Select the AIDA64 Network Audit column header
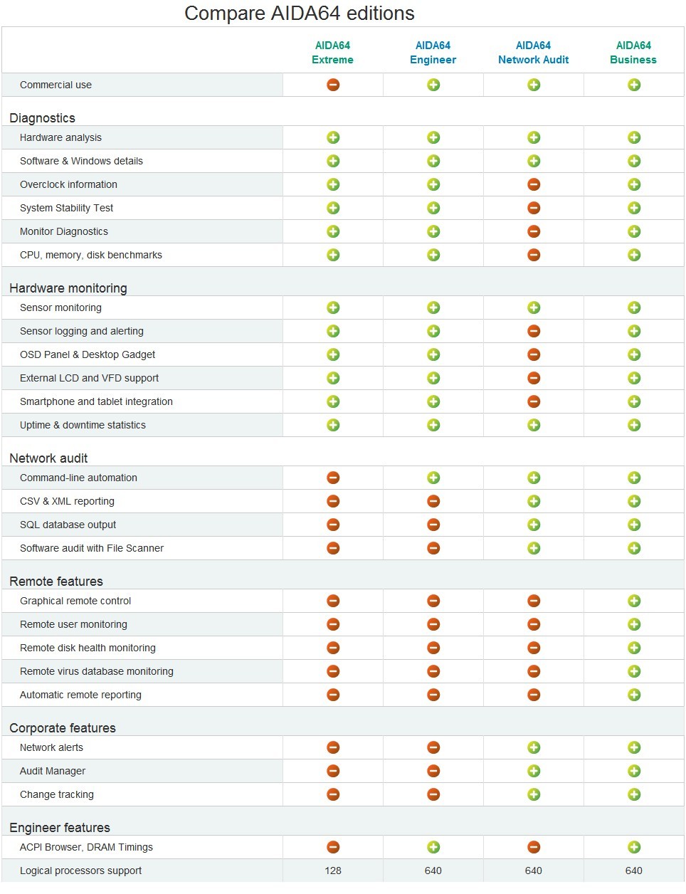 tap(534, 53)
